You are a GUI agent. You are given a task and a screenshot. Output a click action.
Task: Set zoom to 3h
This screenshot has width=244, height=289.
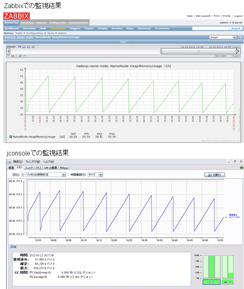click(x=29, y=47)
